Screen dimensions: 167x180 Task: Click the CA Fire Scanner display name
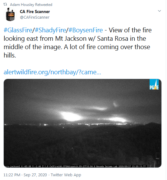[x=35, y=12]
